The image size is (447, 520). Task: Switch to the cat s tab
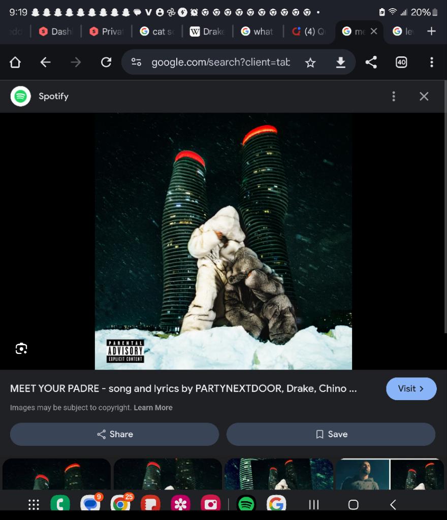tap(157, 31)
